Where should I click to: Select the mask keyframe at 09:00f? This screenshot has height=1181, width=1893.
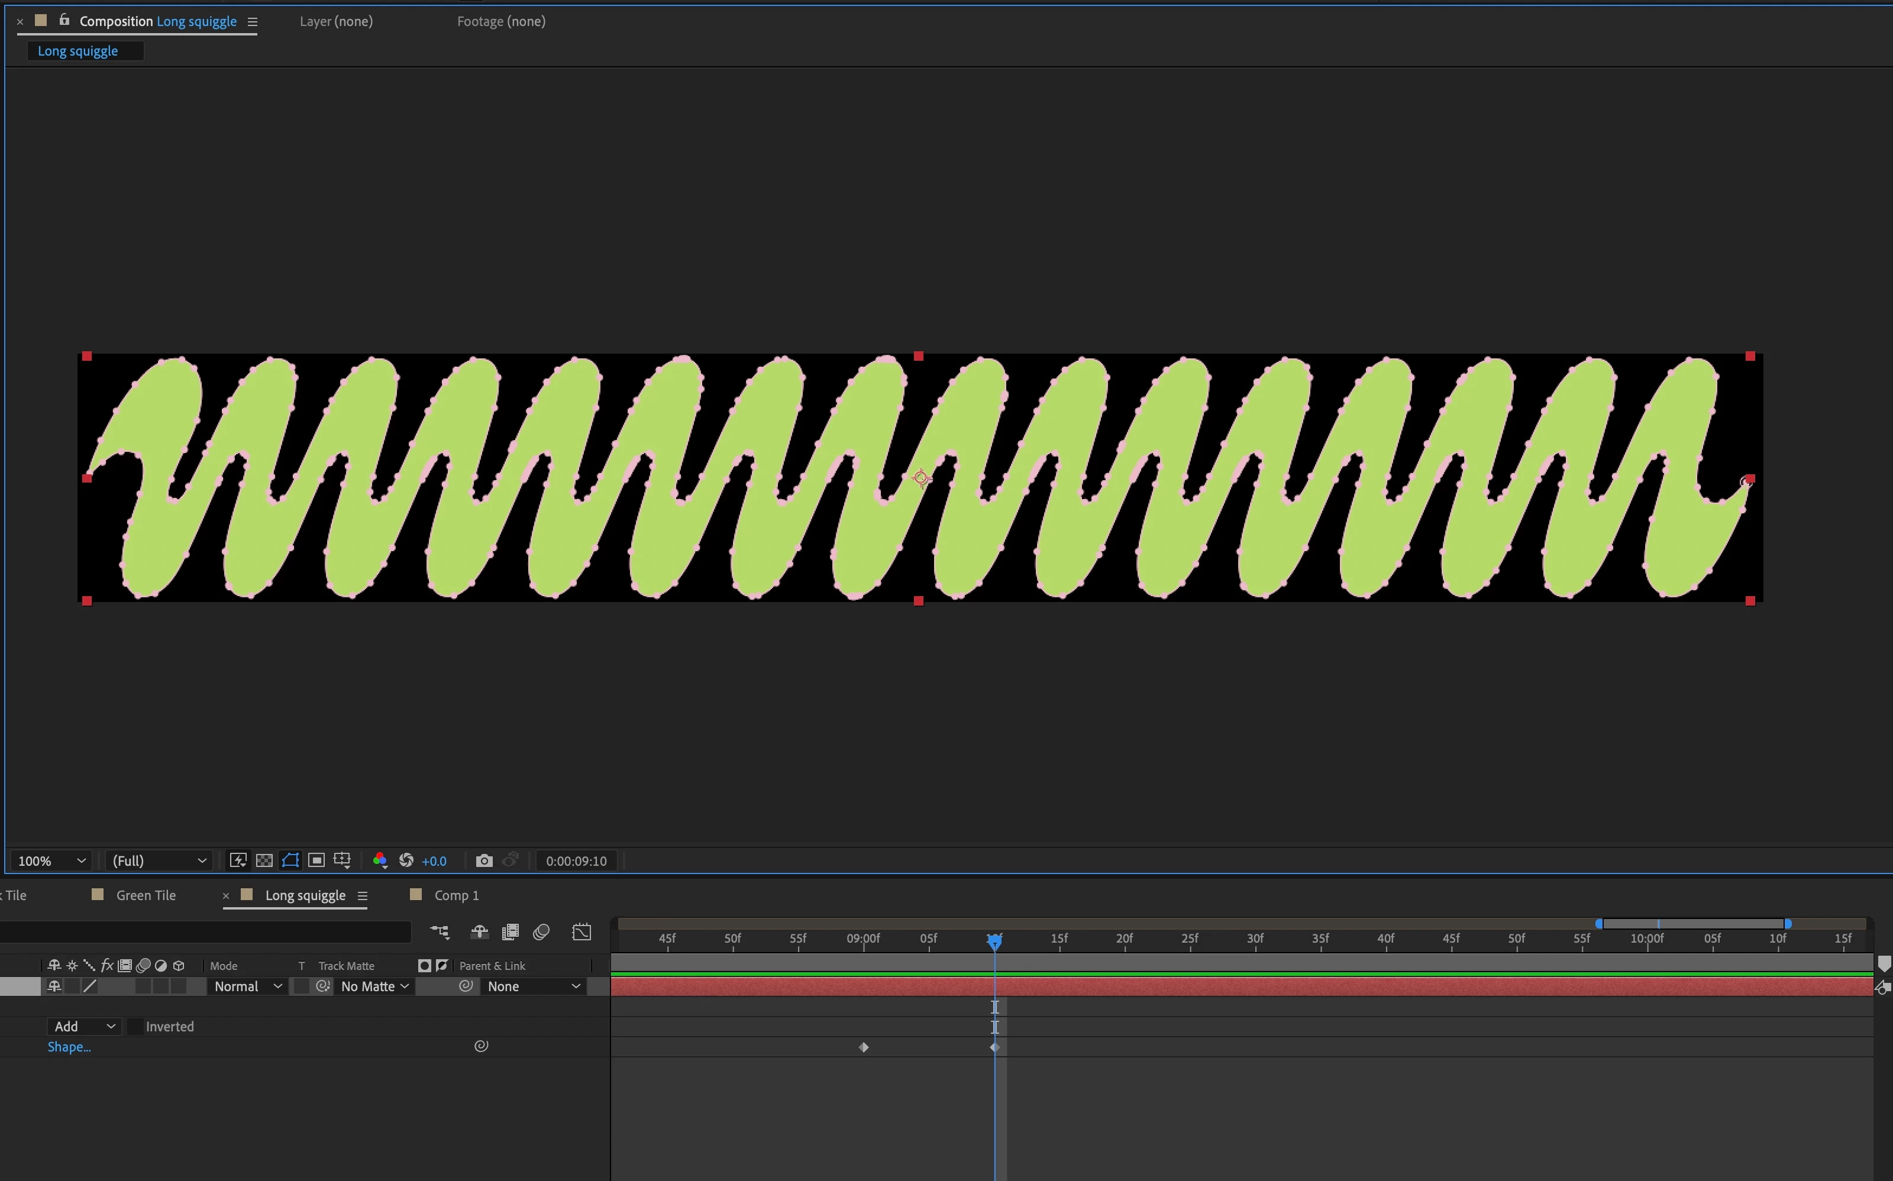(x=863, y=1047)
